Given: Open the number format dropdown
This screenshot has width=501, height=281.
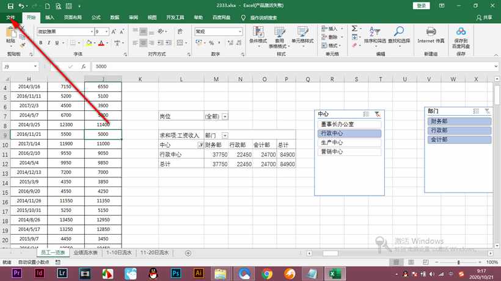Looking at the screenshot, I should tap(240, 32).
